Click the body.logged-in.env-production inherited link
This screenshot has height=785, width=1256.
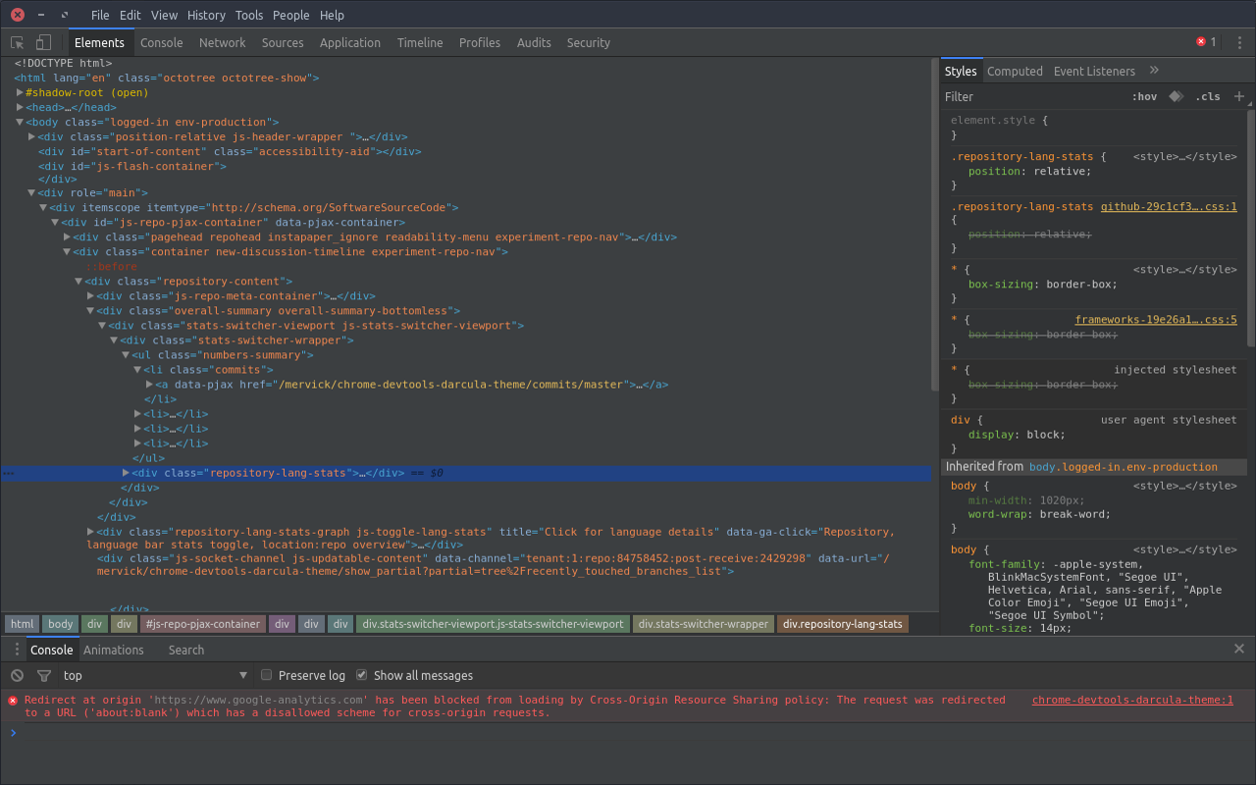1123,467
